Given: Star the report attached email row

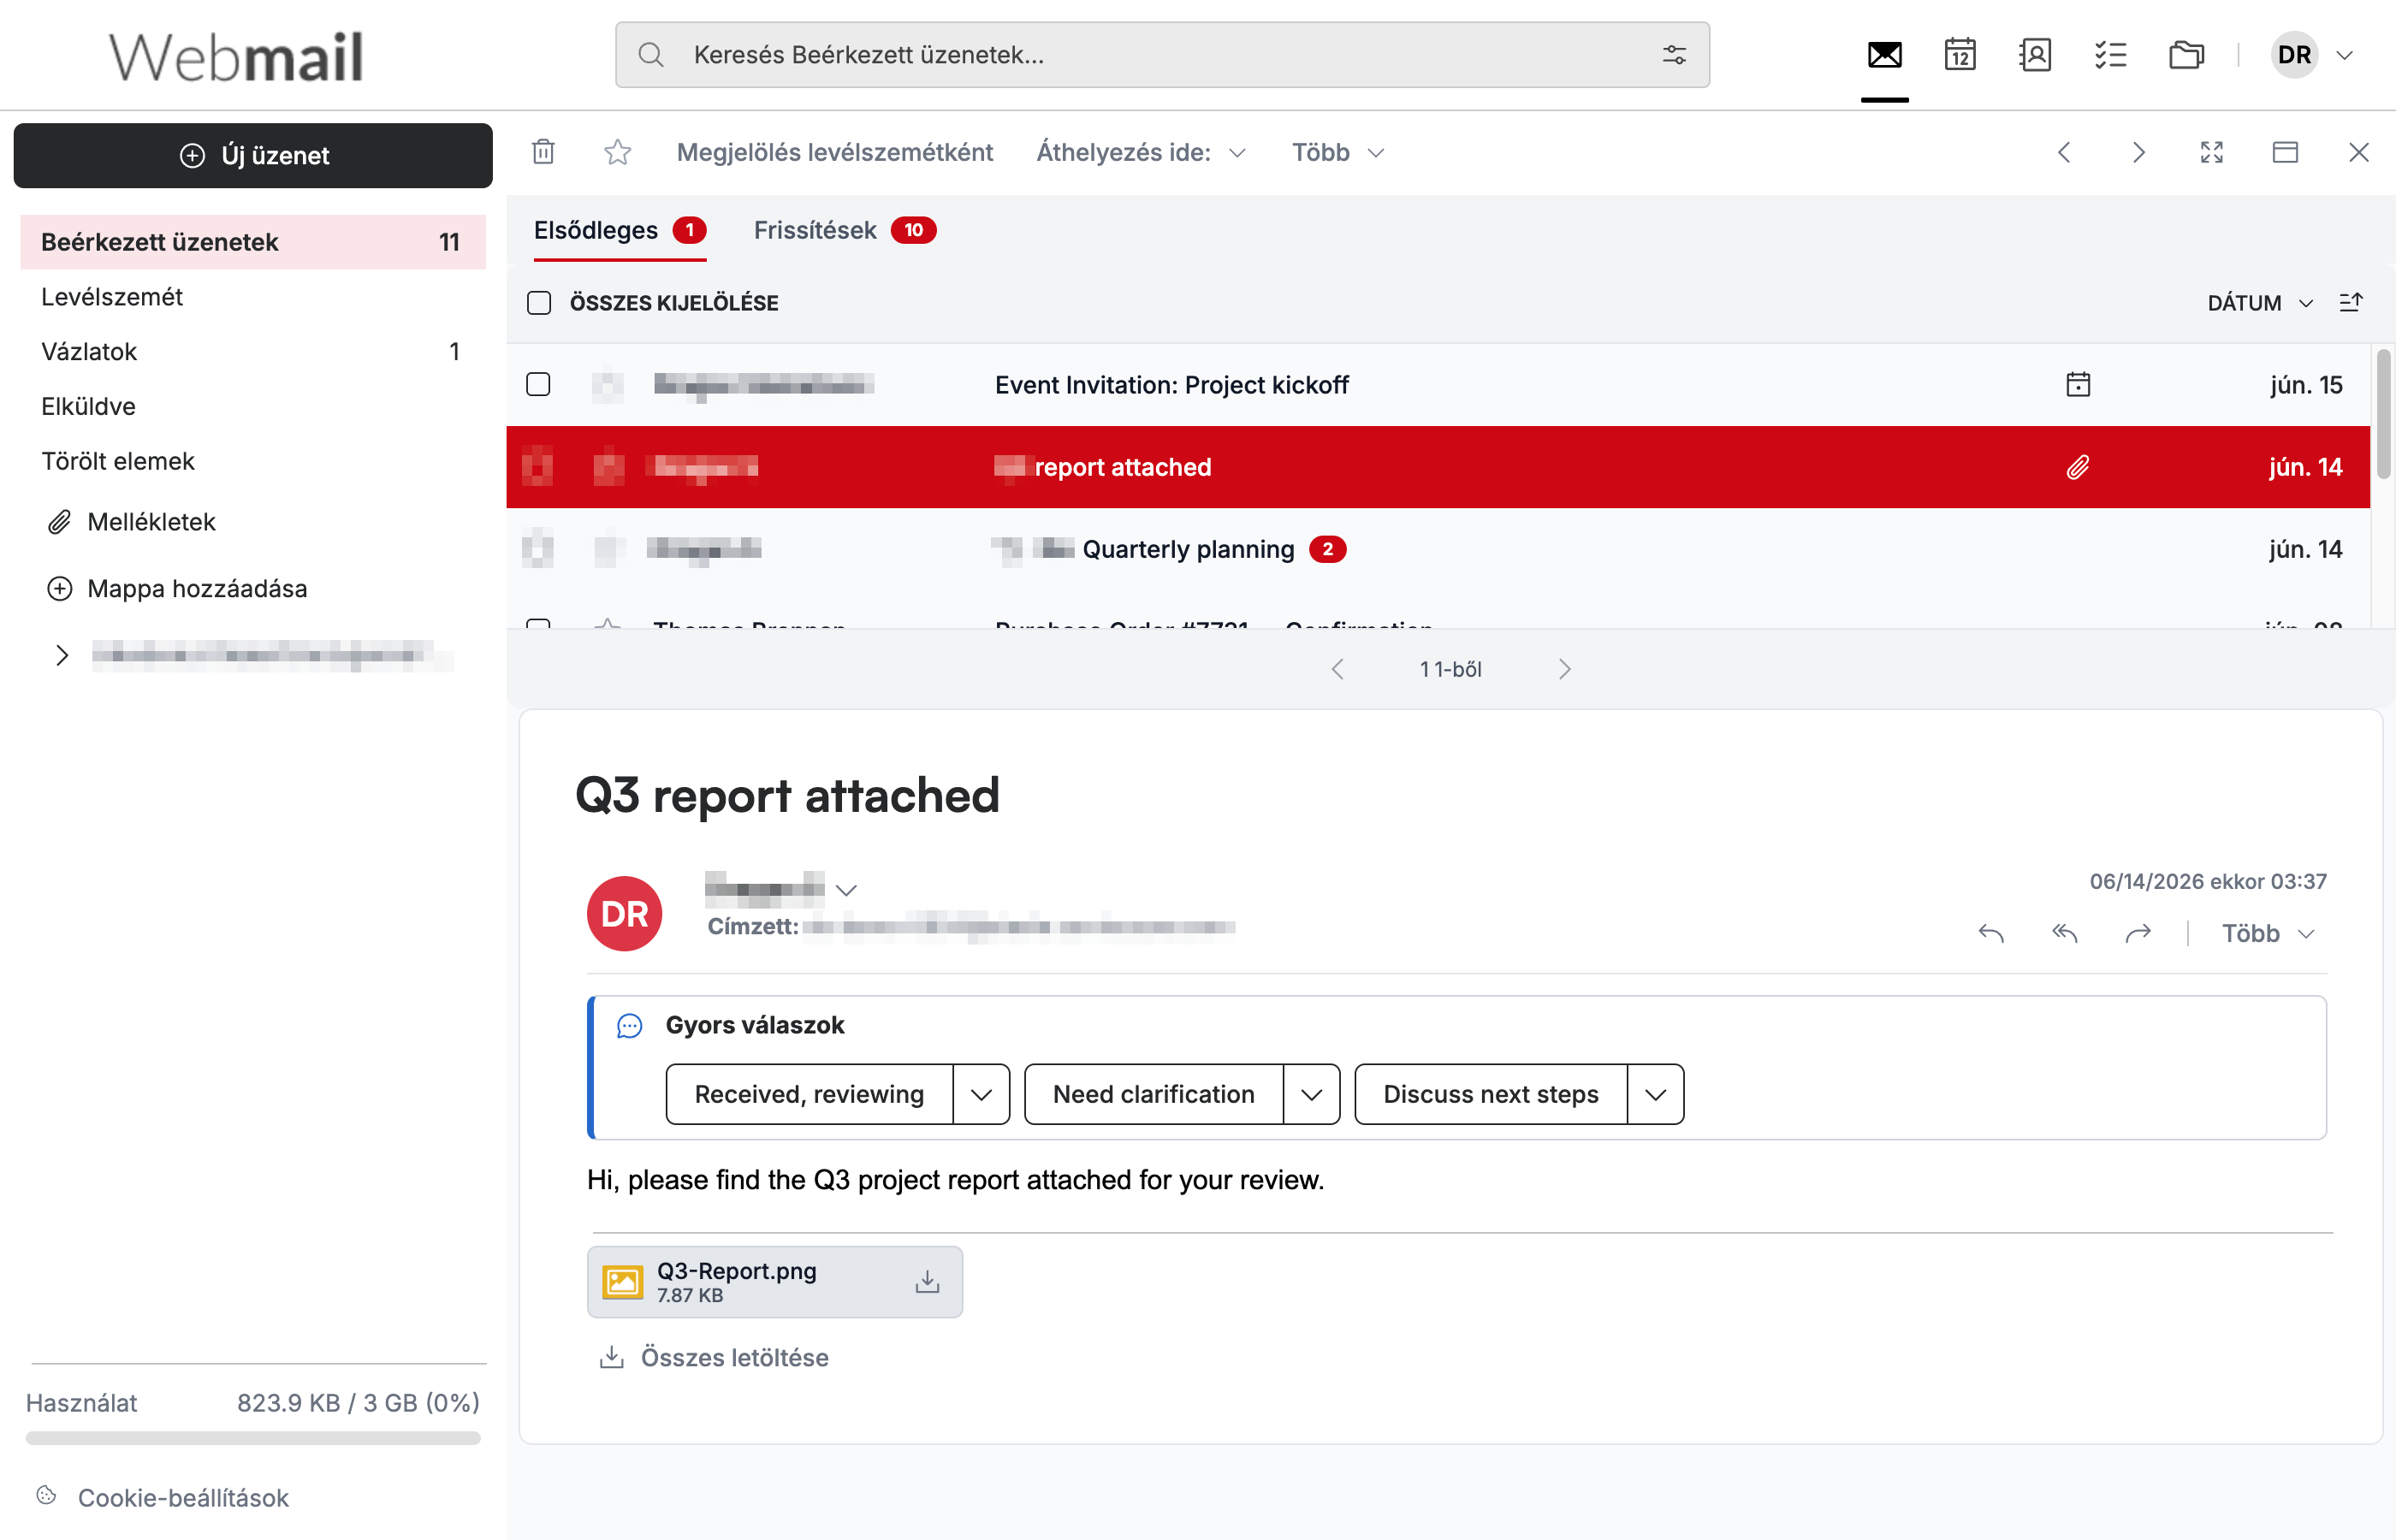Looking at the screenshot, I should [x=609, y=467].
